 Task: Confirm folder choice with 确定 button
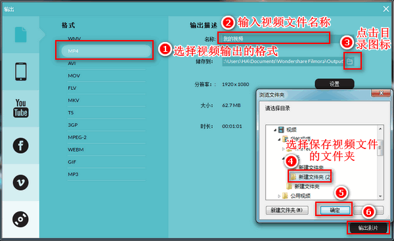(x=335, y=210)
